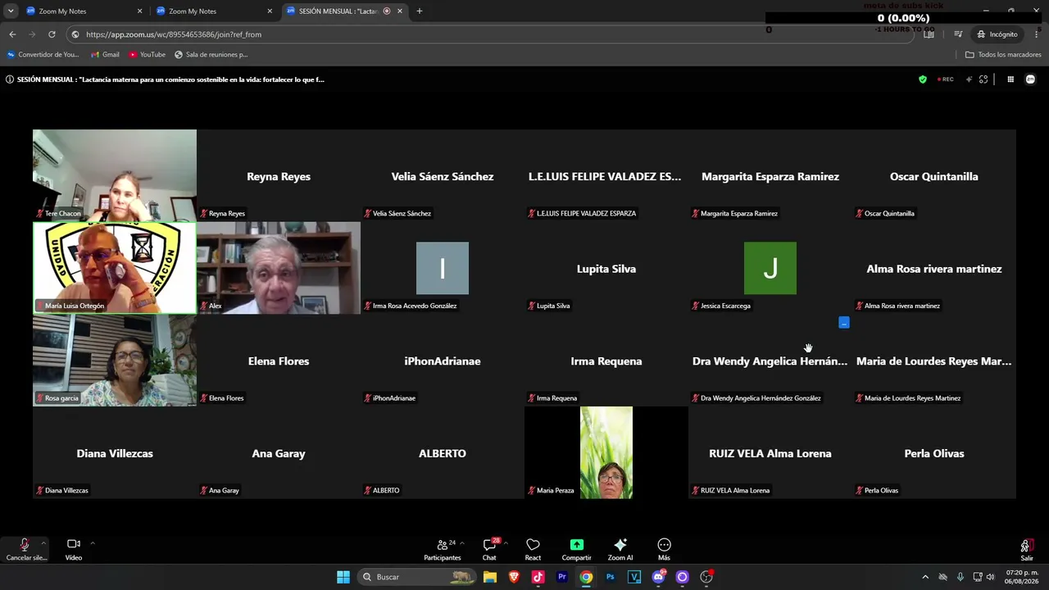Close the SESIÓN MENSUAL tab
1049x590 pixels.
pyautogui.click(x=400, y=11)
